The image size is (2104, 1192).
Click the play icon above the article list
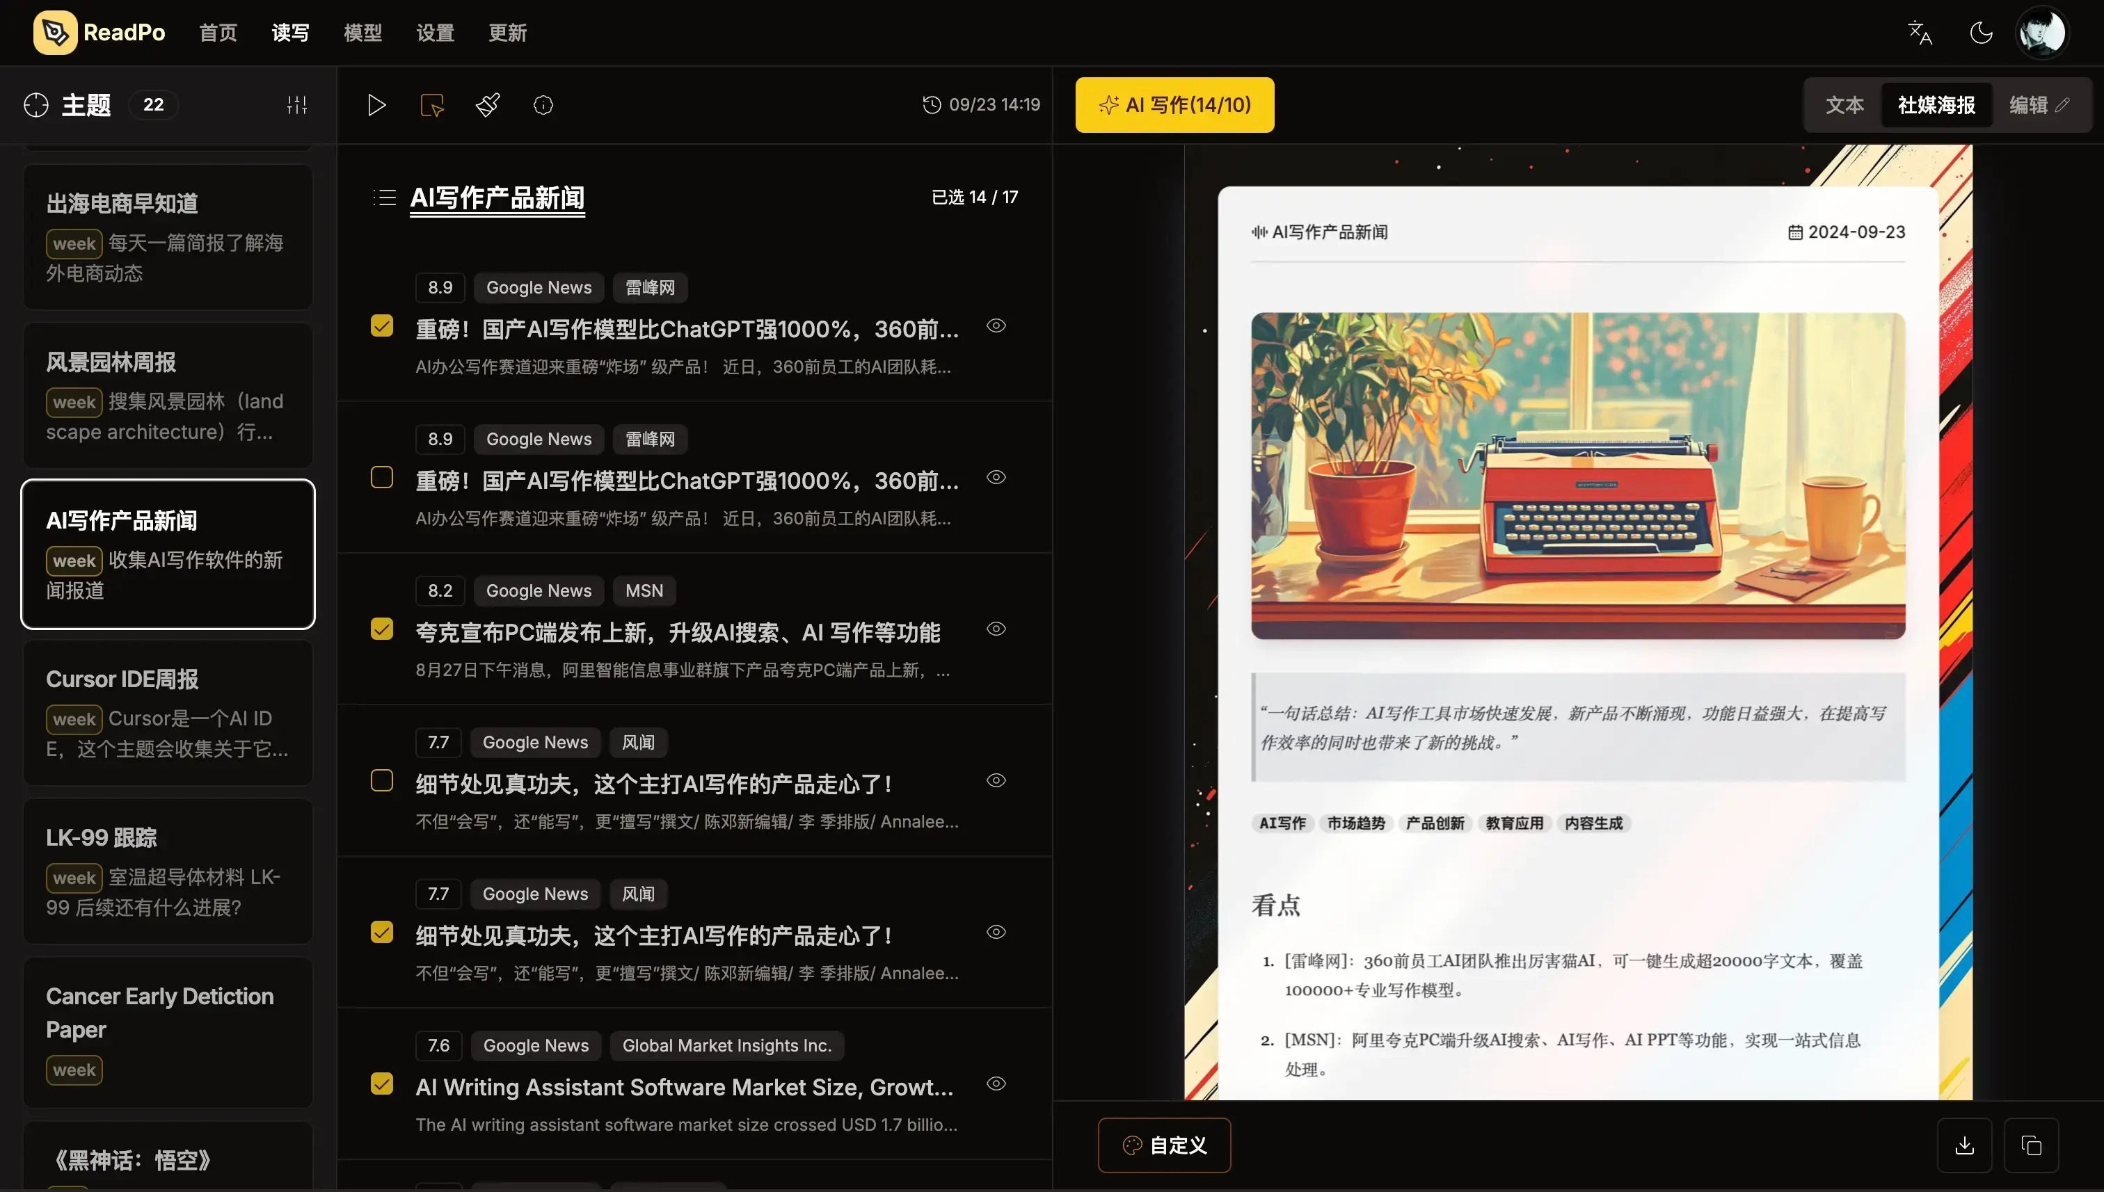click(376, 105)
